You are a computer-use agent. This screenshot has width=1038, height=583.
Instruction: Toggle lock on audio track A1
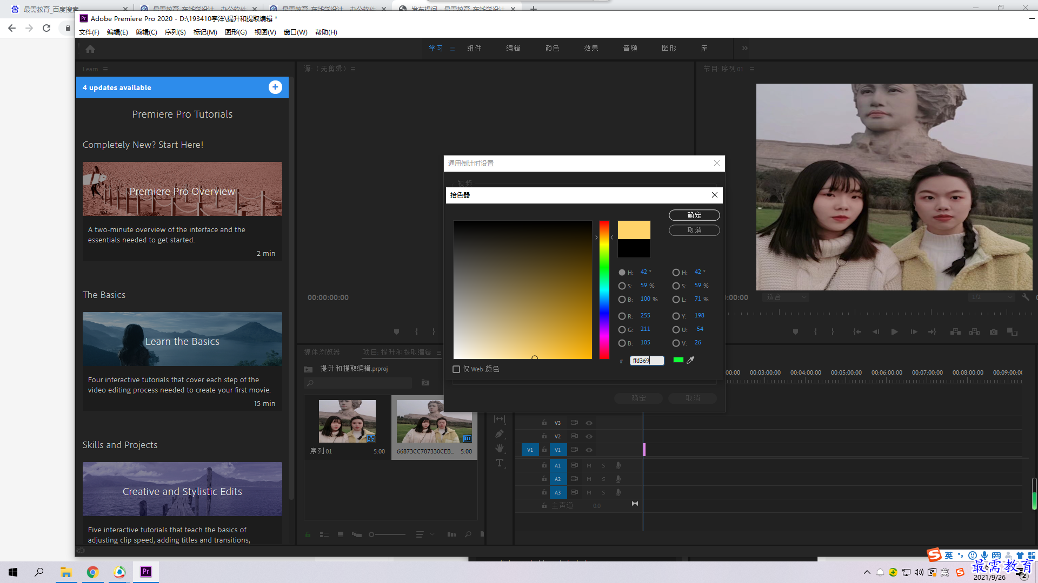click(x=544, y=465)
